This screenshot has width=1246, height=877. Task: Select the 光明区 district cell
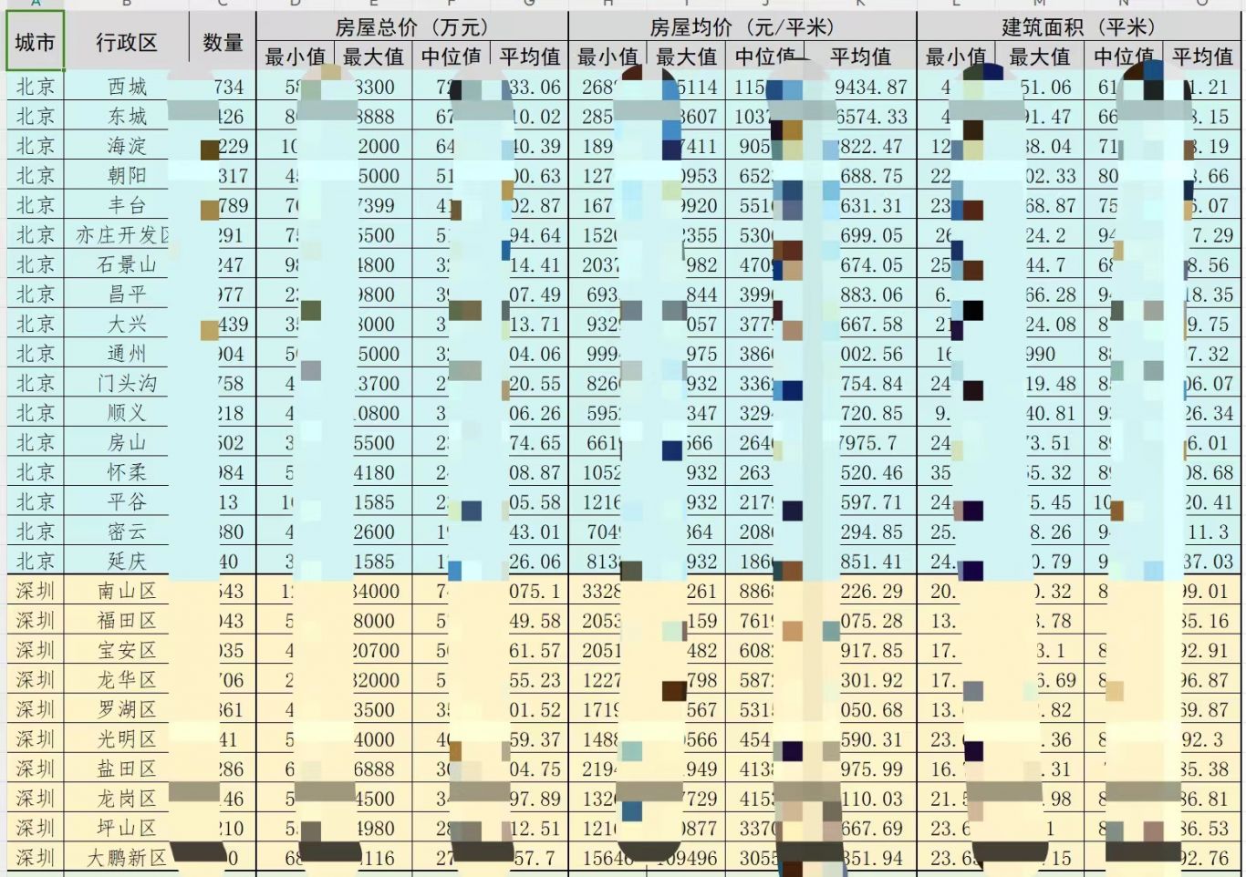point(127,738)
